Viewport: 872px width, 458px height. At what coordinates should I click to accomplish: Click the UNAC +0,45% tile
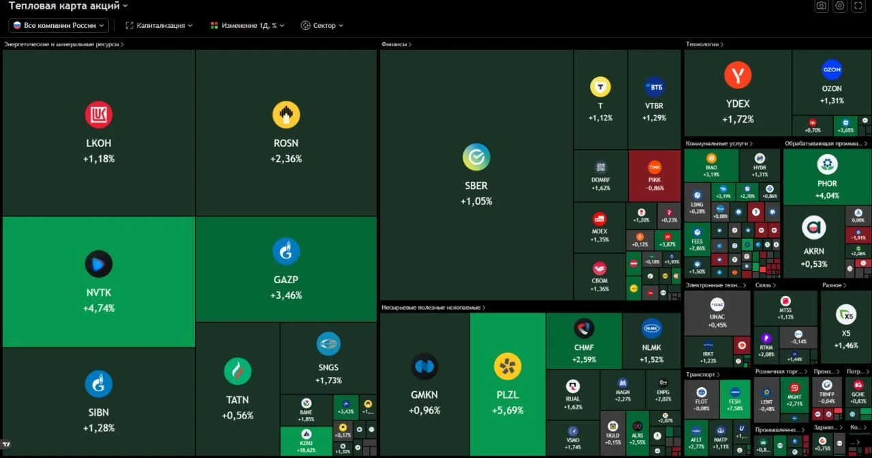click(717, 313)
